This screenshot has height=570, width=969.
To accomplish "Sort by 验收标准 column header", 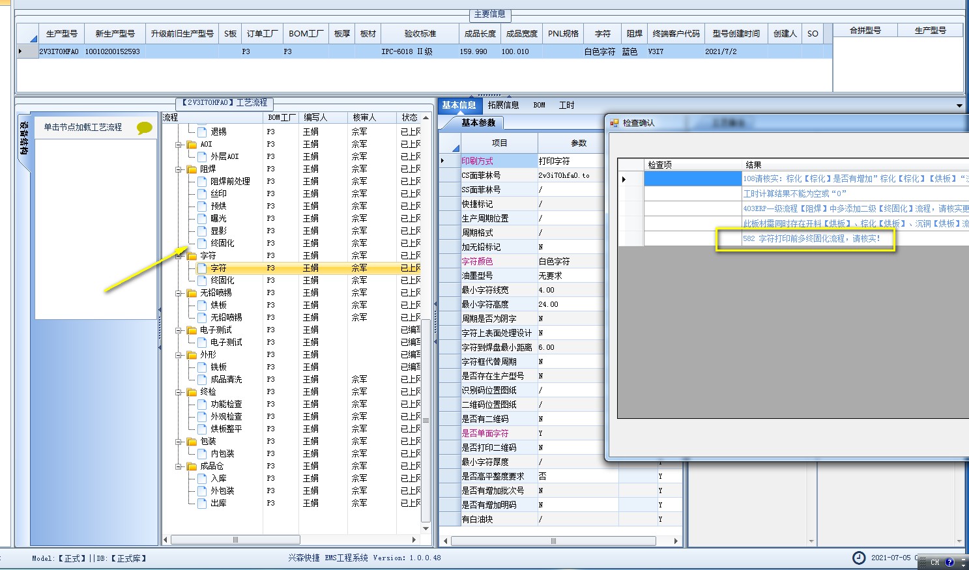I will [x=420, y=33].
